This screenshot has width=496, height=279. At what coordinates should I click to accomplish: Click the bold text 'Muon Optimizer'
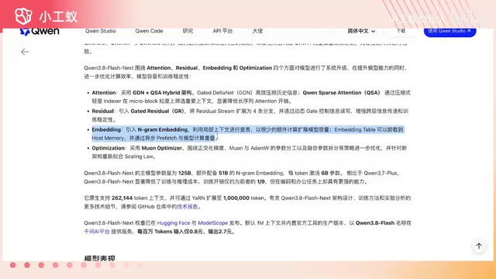tap(162, 148)
